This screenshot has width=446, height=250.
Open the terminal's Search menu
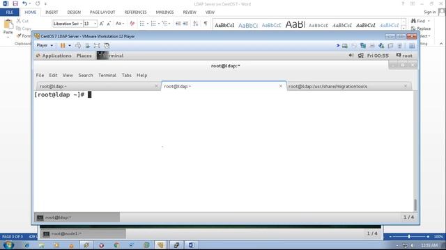coord(86,75)
